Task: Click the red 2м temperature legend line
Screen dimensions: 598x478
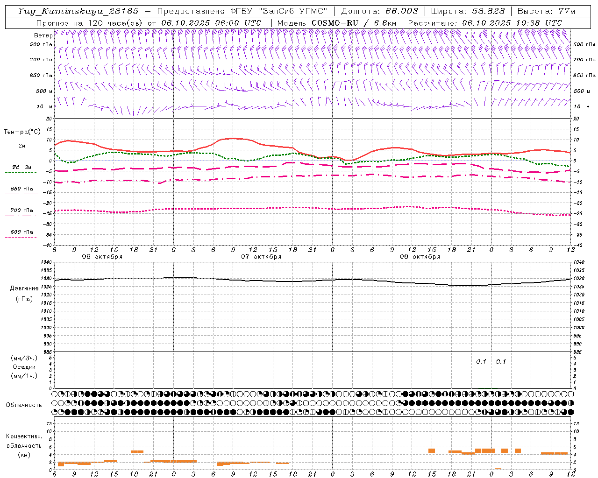Action: point(21,151)
